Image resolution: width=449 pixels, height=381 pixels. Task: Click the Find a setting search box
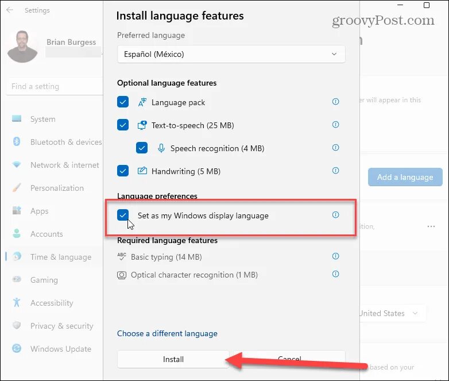click(55, 86)
